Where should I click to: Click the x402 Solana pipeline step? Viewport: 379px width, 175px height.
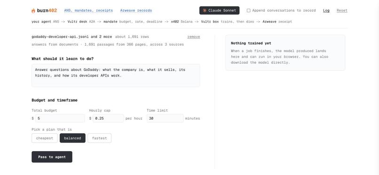[182, 22]
